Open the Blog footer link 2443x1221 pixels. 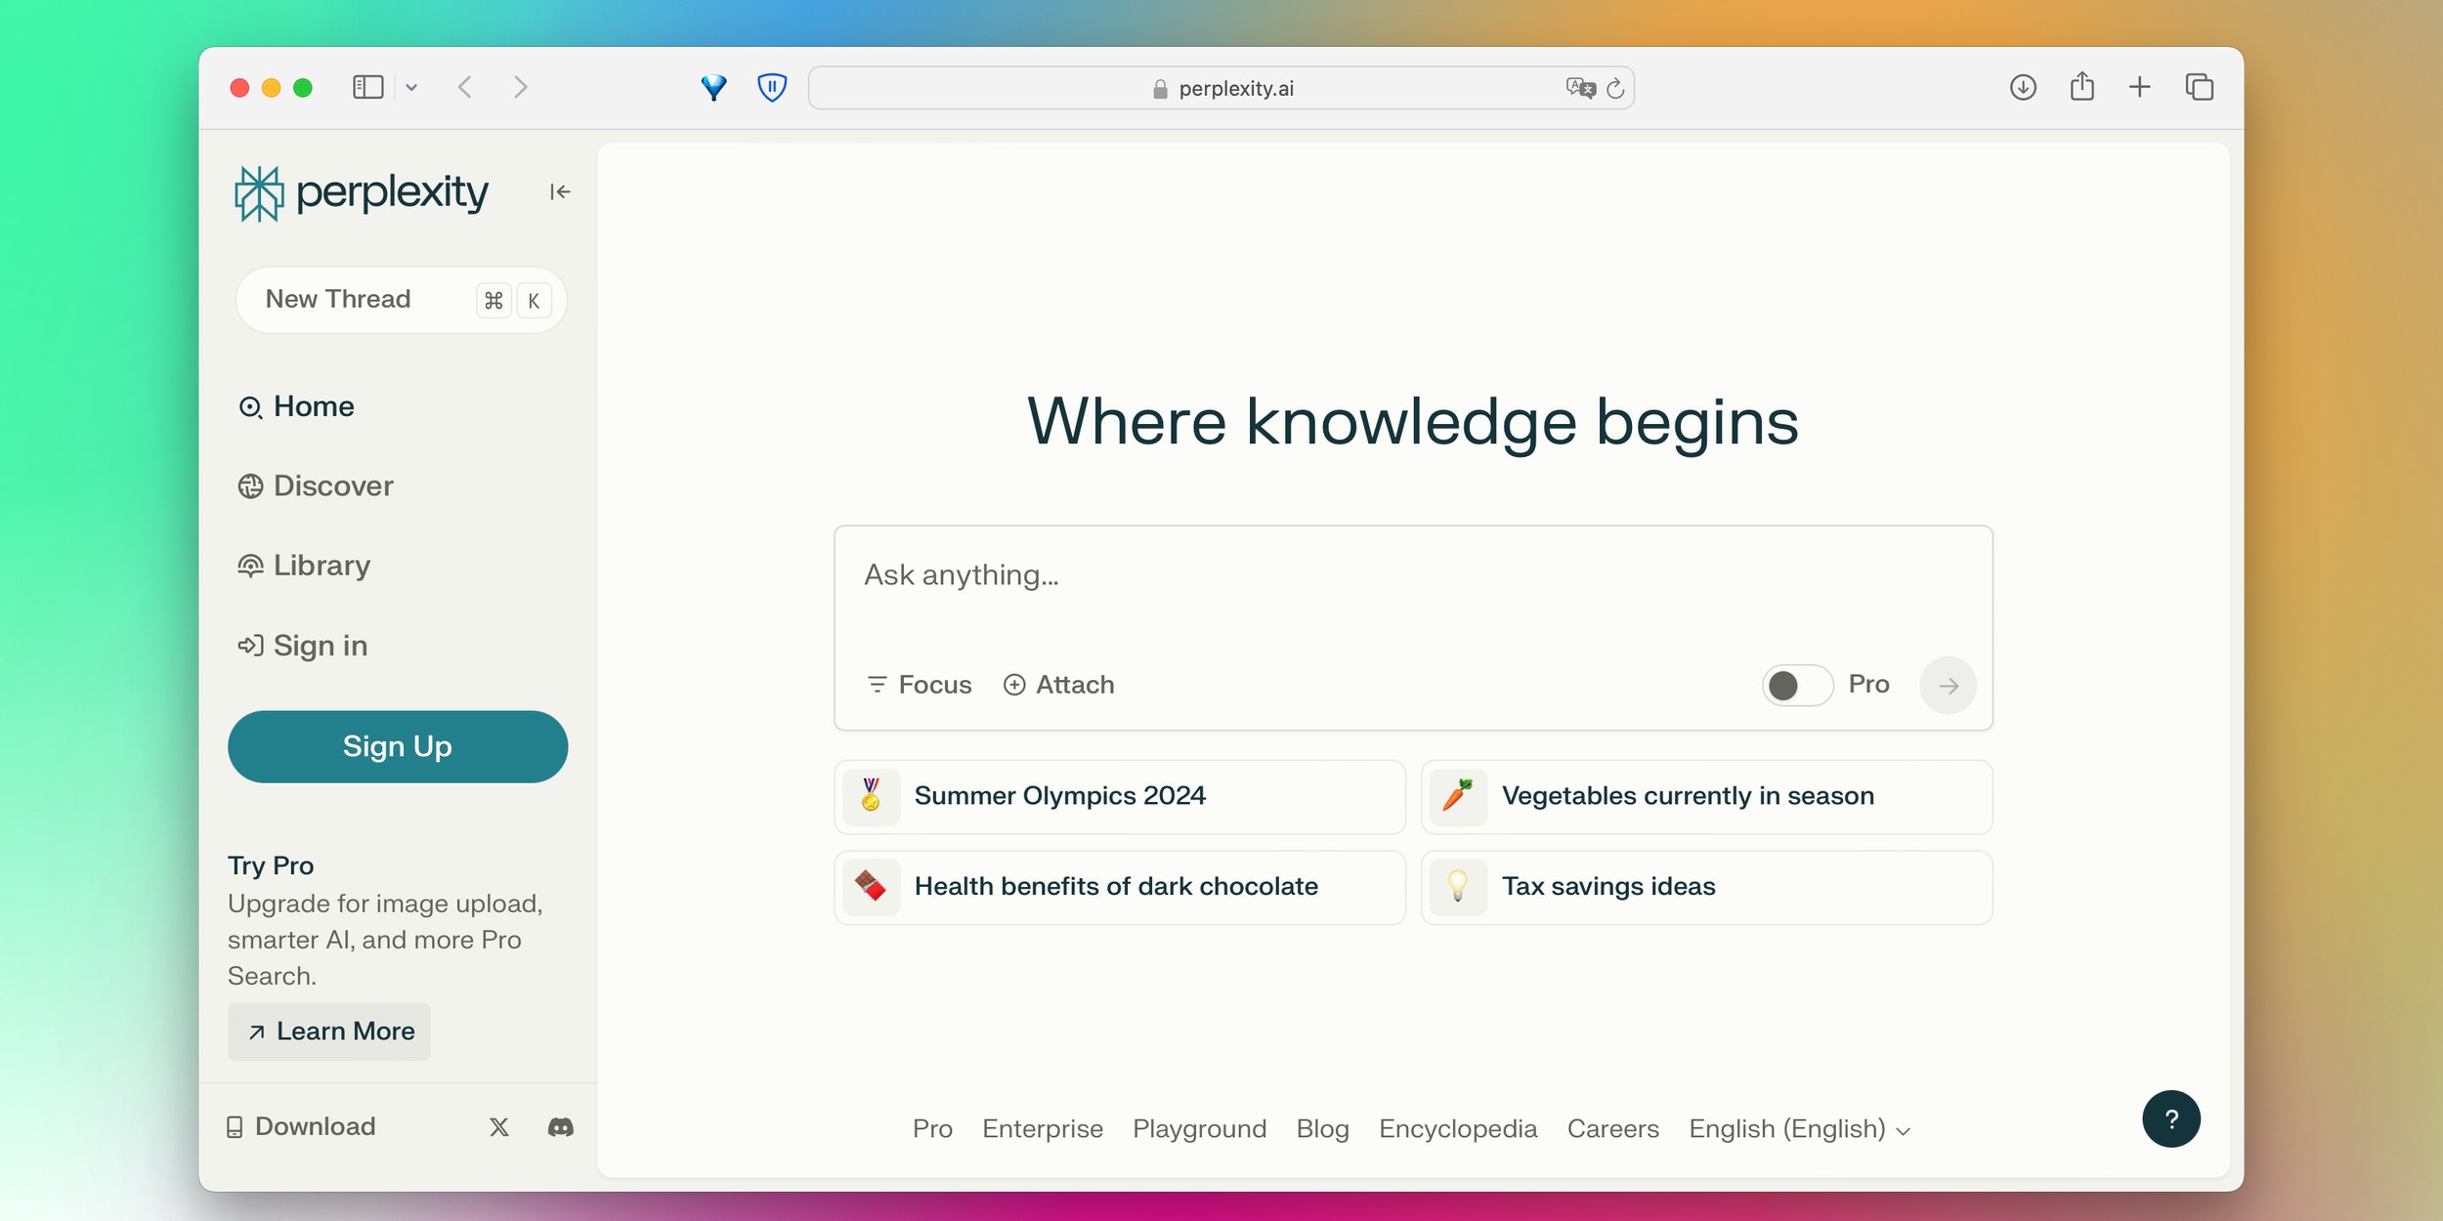pyautogui.click(x=1322, y=1129)
